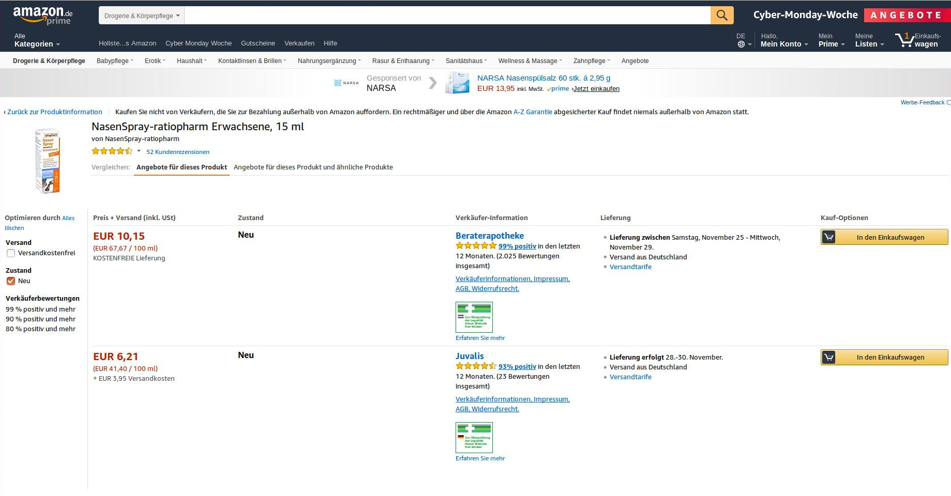Click Beraterapotheke pharmacy legality verification badge
951x496 pixels.
pos(474,317)
